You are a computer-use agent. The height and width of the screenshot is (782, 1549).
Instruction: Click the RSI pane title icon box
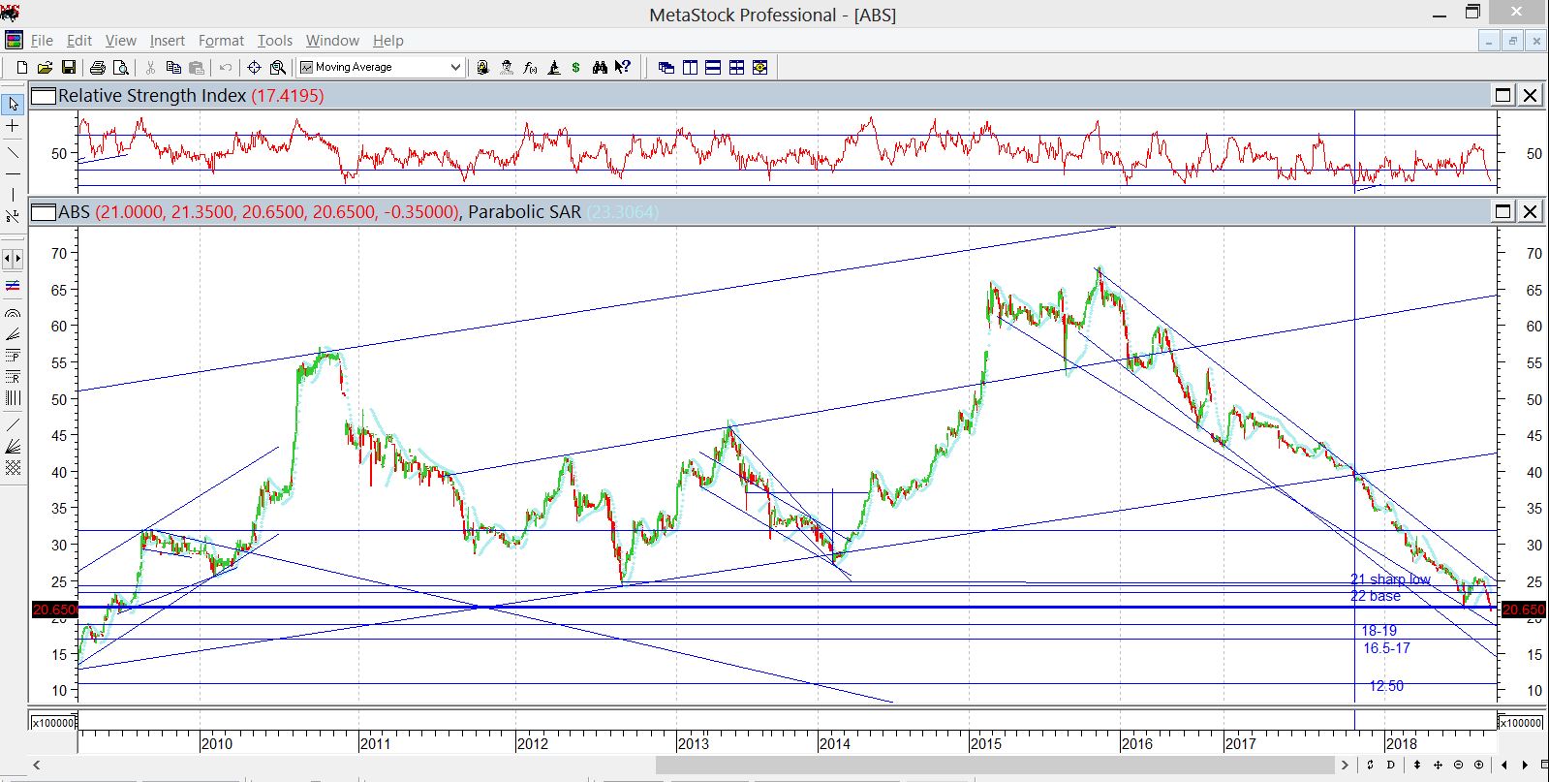coord(44,95)
